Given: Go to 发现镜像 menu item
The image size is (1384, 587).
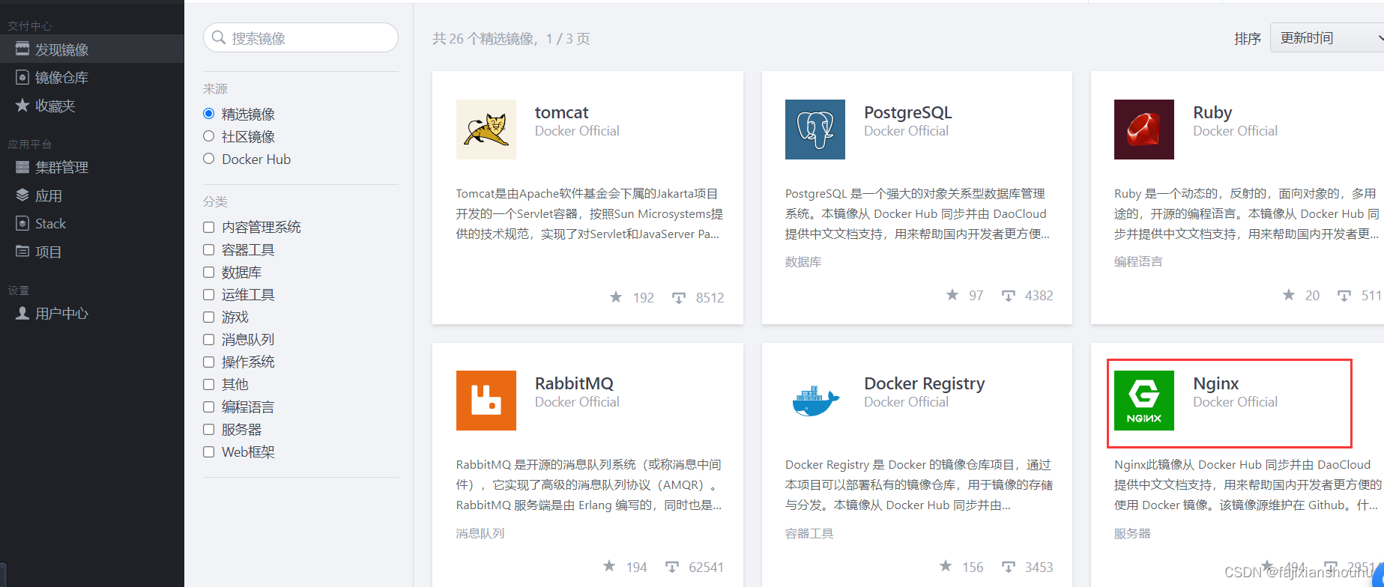Looking at the screenshot, I should [91, 49].
